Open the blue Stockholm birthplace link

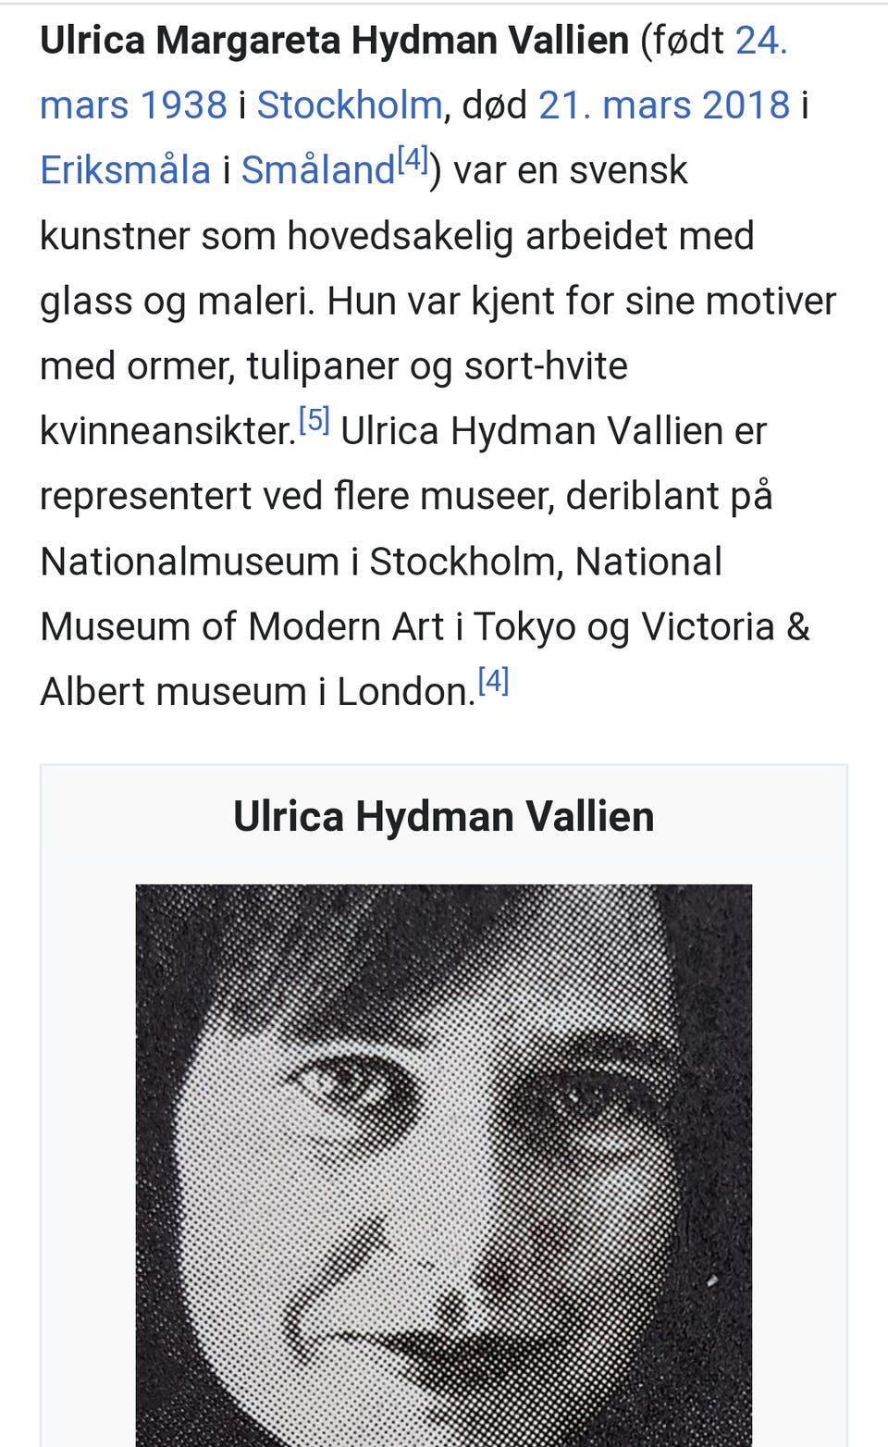pyautogui.click(x=350, y=105)
